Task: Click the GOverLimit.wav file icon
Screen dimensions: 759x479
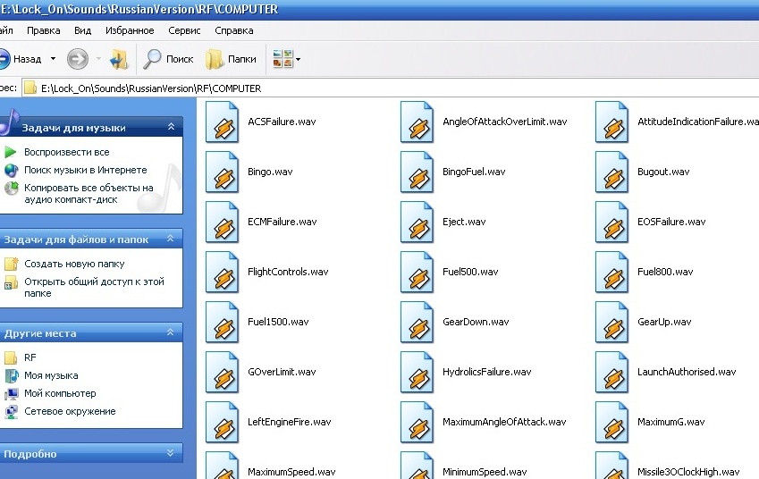Action: 223,372
